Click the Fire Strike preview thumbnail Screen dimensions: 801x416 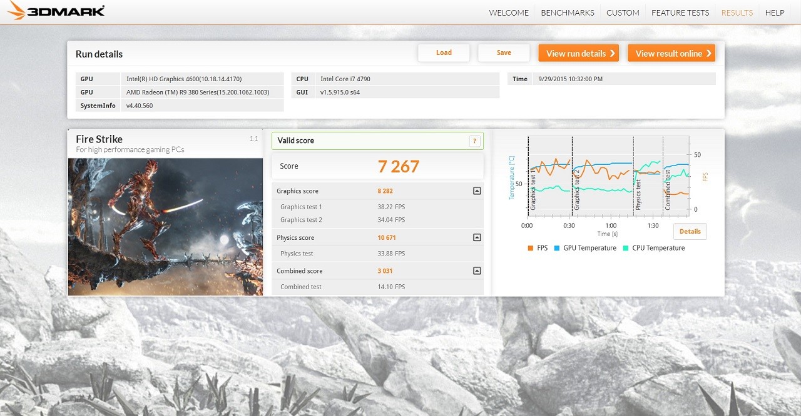pyautogui.click(x=165, y=227)
